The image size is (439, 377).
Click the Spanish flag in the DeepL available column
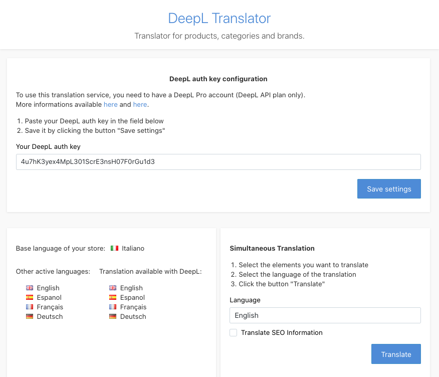pos(113,297)
